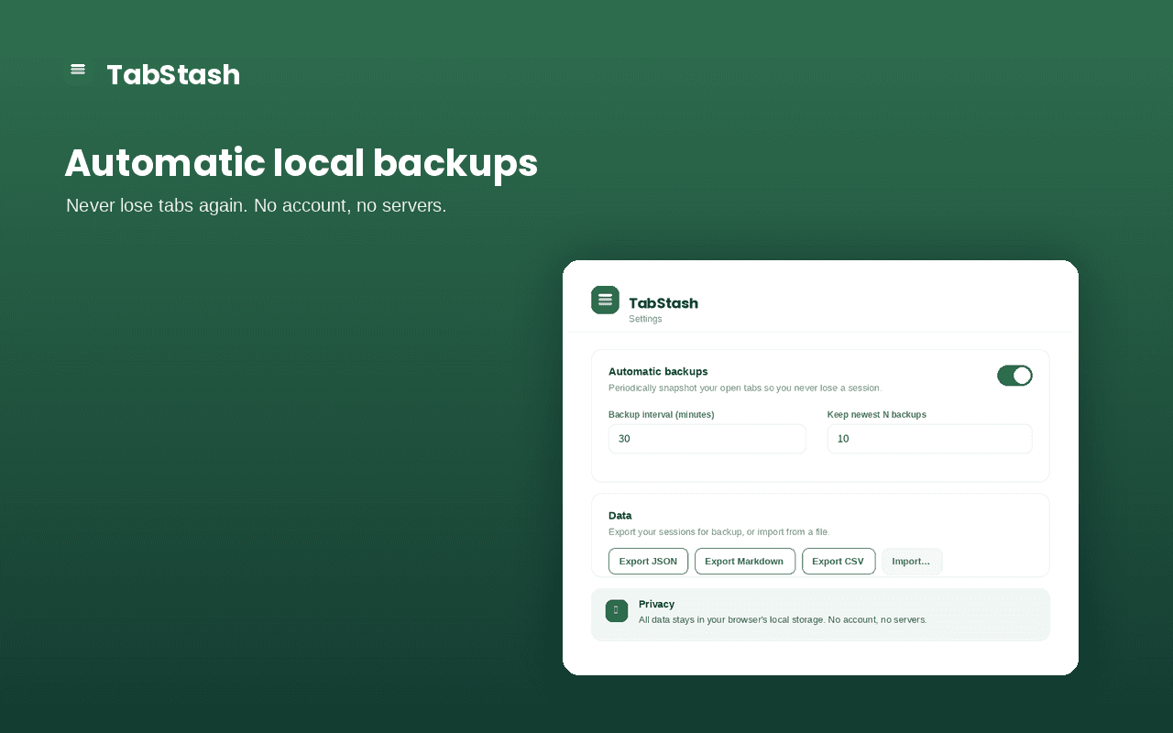Click the "Data" section heading

(620, 516)
